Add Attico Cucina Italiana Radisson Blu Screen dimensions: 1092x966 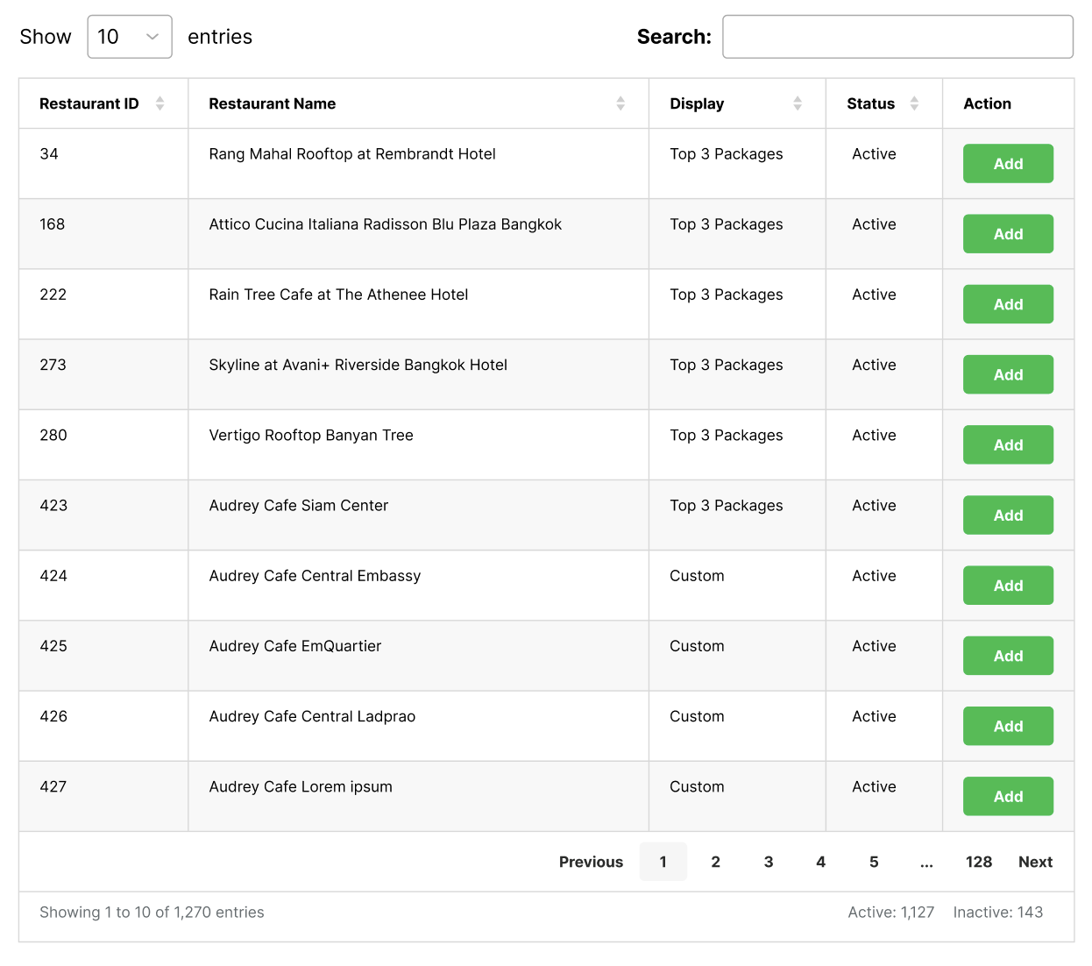point(1007,234)
